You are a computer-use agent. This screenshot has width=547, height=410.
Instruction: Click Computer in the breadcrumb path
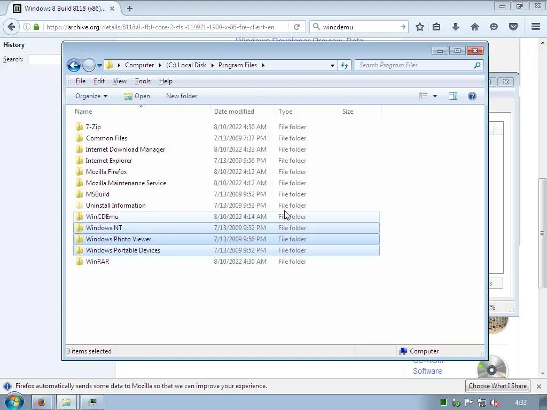pyautogui.click(x=139, y=65)
